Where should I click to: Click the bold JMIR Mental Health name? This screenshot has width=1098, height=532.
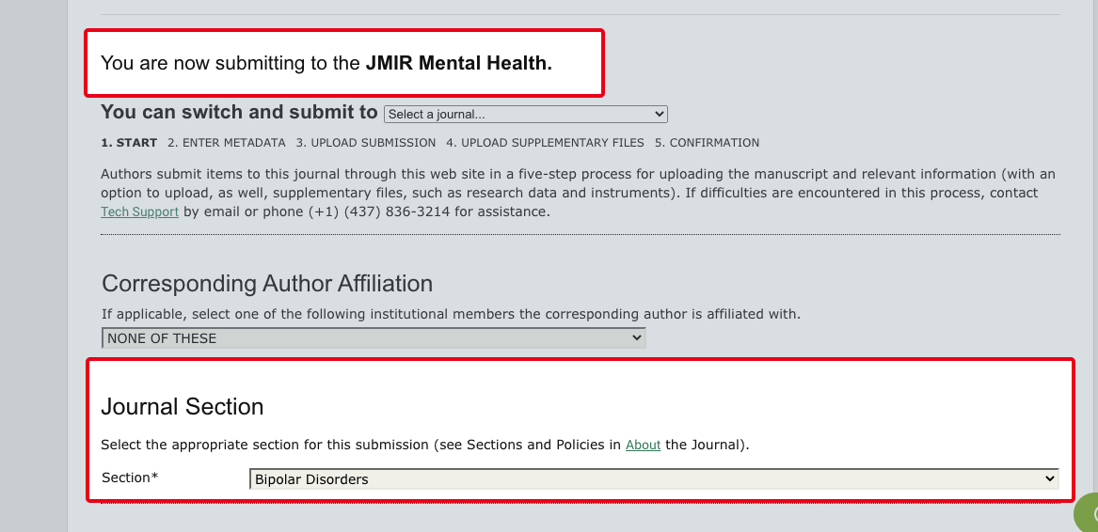click(458, 64)
